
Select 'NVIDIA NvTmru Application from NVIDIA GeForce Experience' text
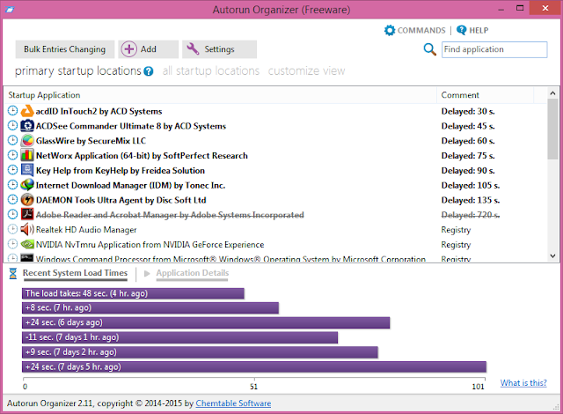[x=150, y=245]
